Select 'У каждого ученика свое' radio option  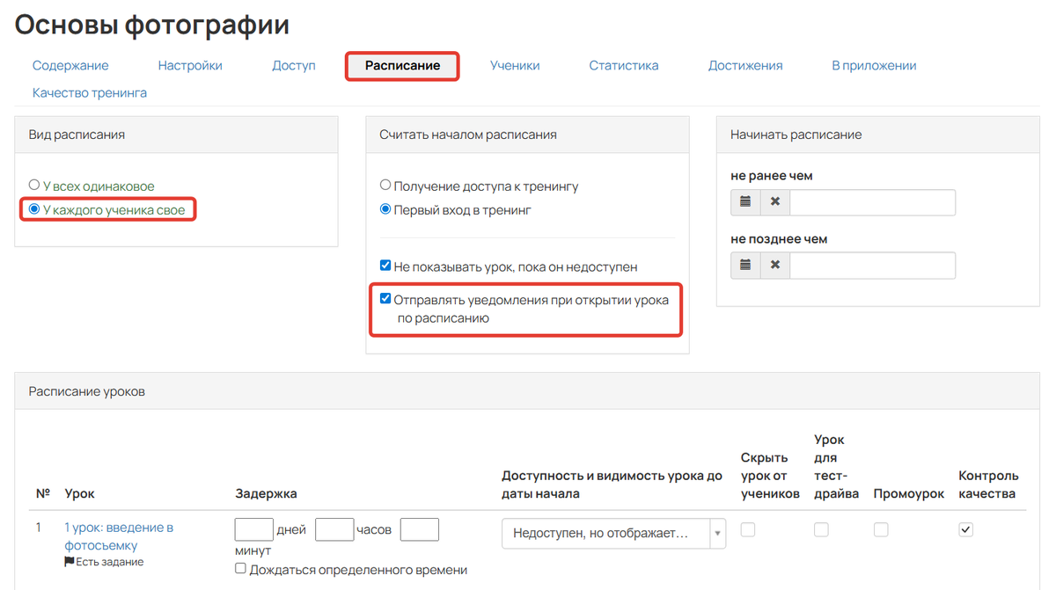[x=34, y=209]
